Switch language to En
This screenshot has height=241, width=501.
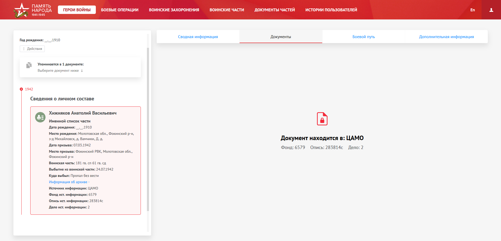473,10
